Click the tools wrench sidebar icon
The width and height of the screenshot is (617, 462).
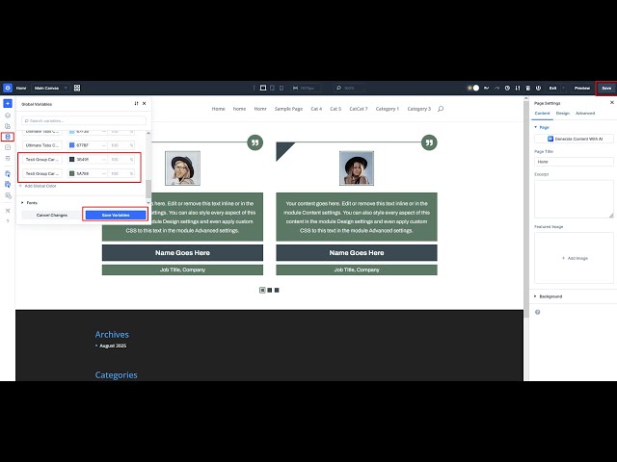[x=8, y=211]
